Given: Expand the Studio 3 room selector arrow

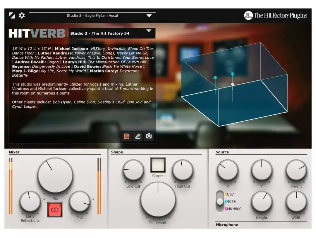Looking at the screenshot, I should click(x=149, y=31).
